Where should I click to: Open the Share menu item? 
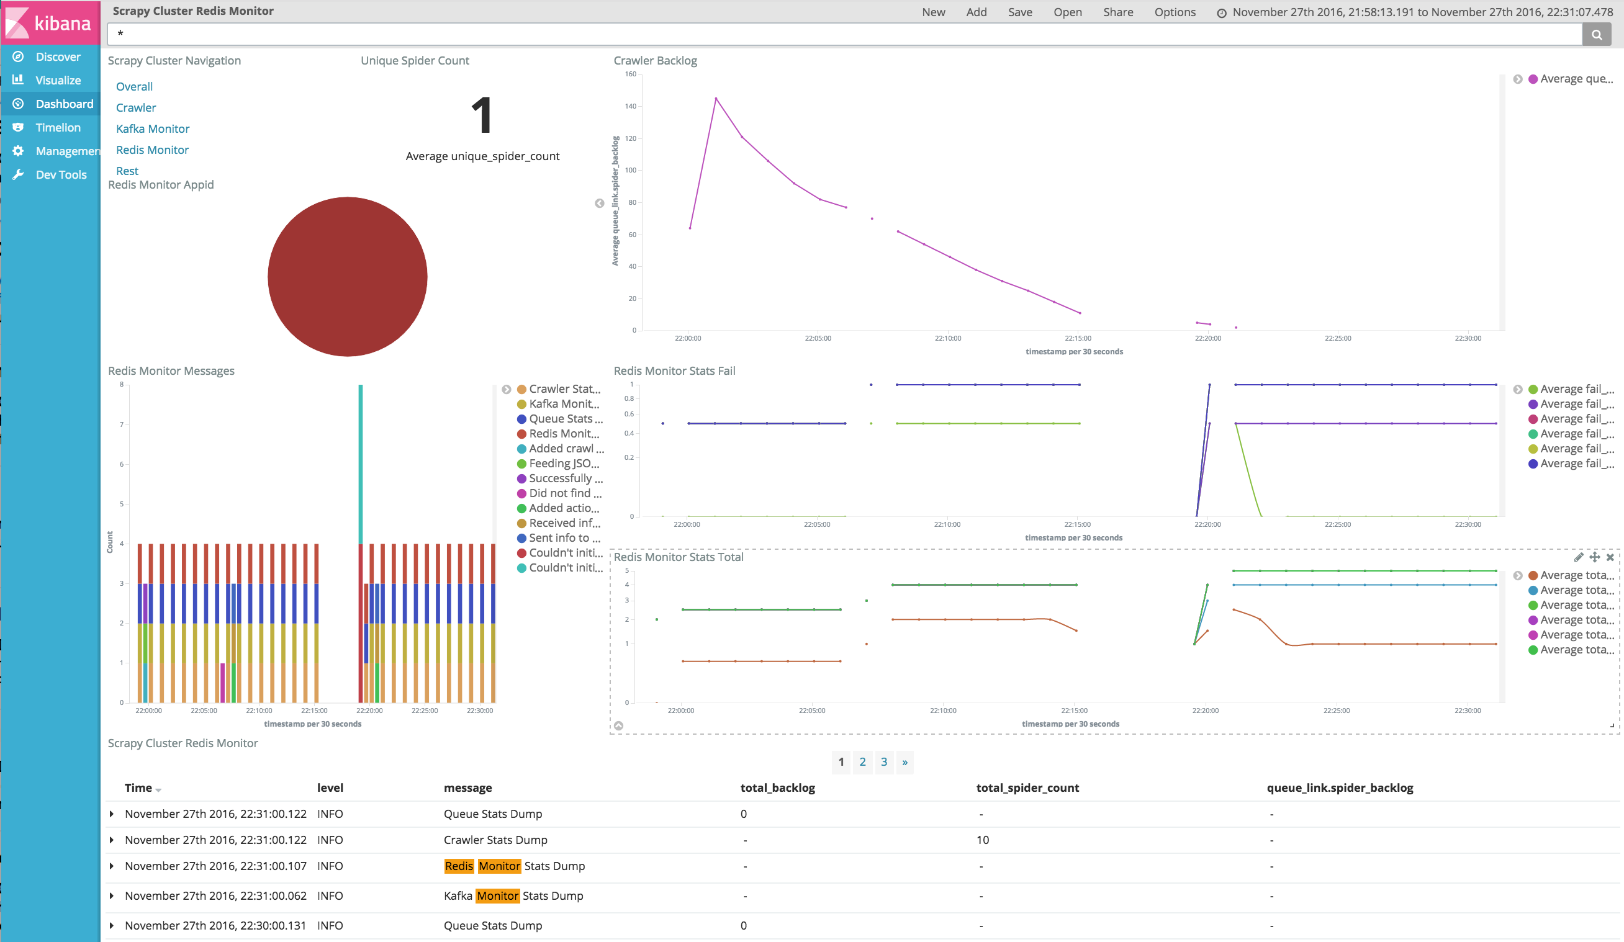tap(1117, 12)
